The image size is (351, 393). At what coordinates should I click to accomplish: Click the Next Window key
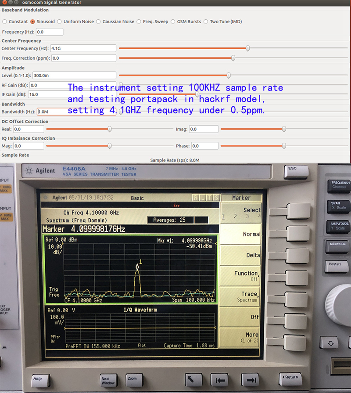coord(109,381)
